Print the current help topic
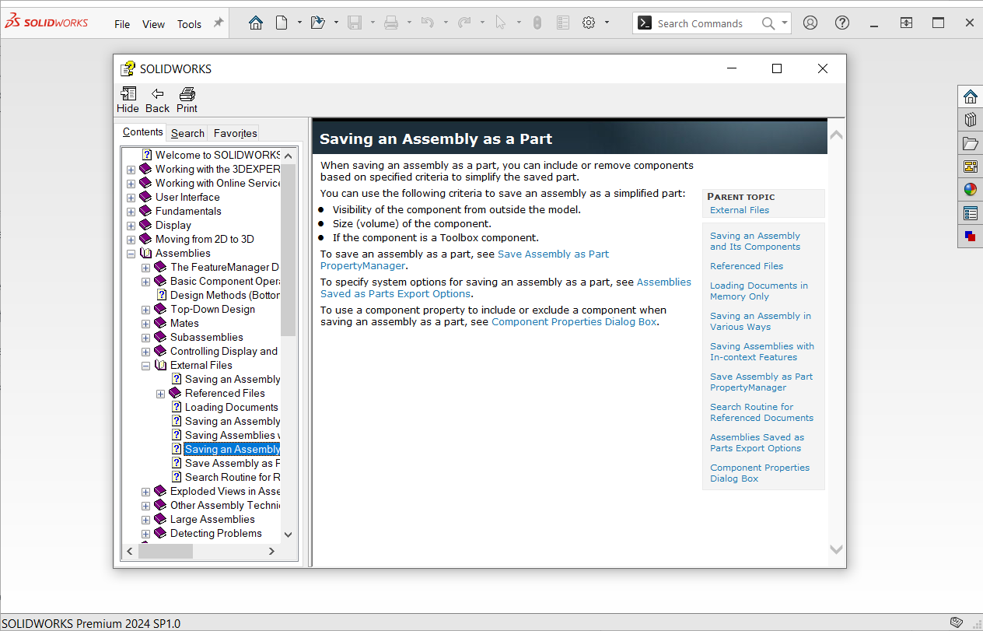The height and width of the screenshot is (631, 983). [187, 99]
